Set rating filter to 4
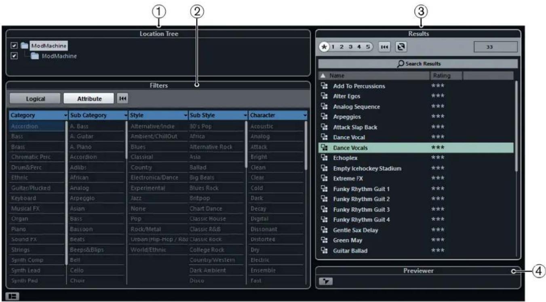 359,47
